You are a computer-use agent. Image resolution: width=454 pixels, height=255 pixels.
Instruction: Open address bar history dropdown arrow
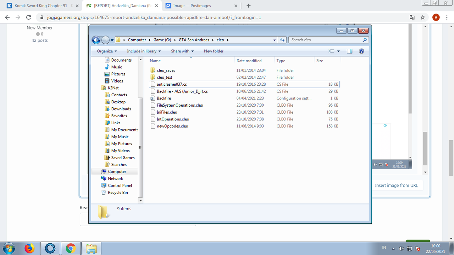tap(275, 40)
